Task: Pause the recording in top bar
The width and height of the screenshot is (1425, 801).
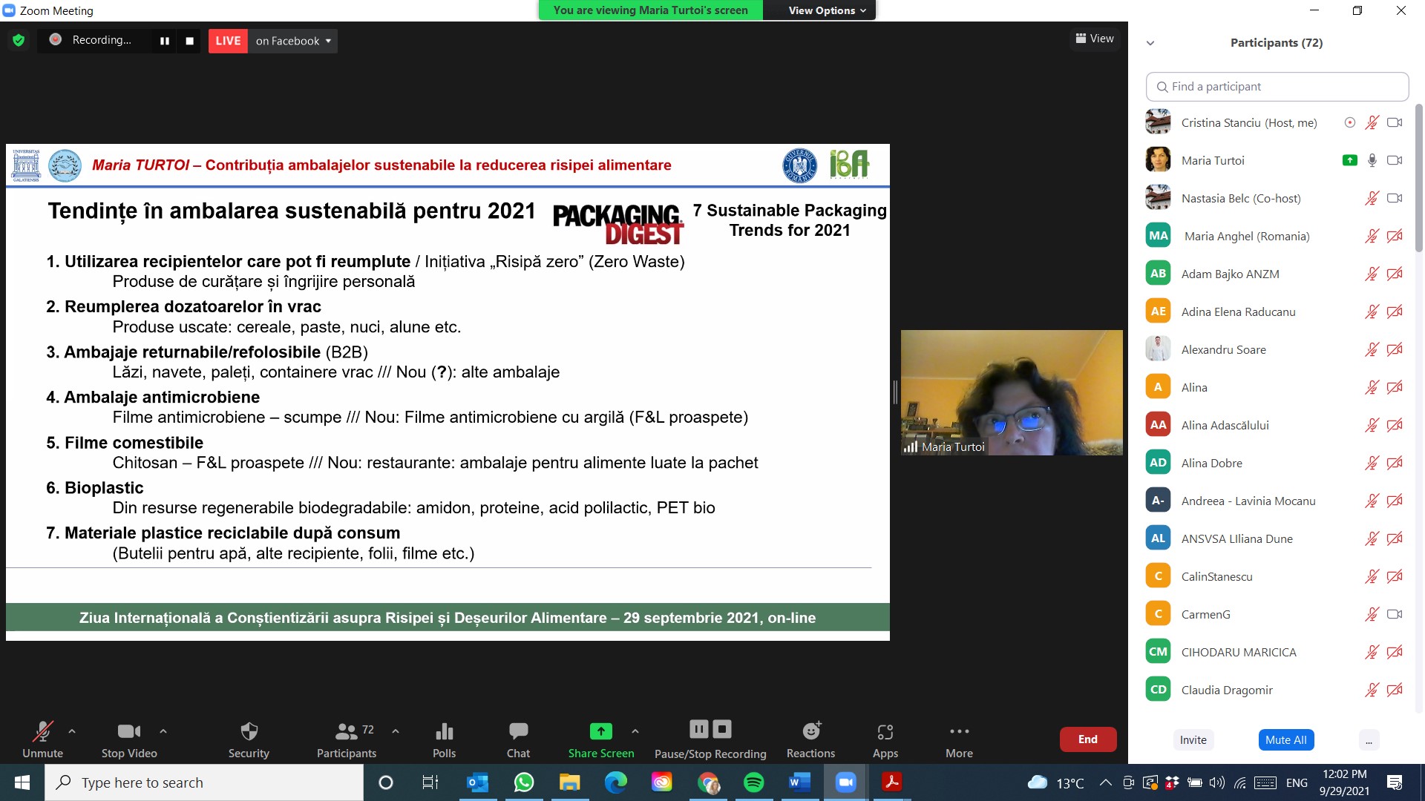Action: tap(165, 41)
